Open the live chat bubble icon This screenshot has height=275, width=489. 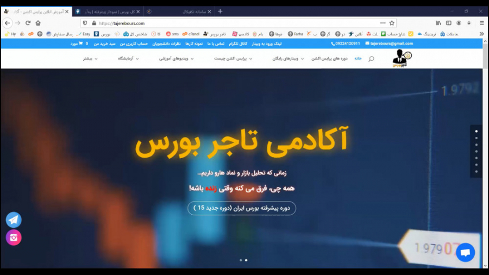tap(465, 253)
